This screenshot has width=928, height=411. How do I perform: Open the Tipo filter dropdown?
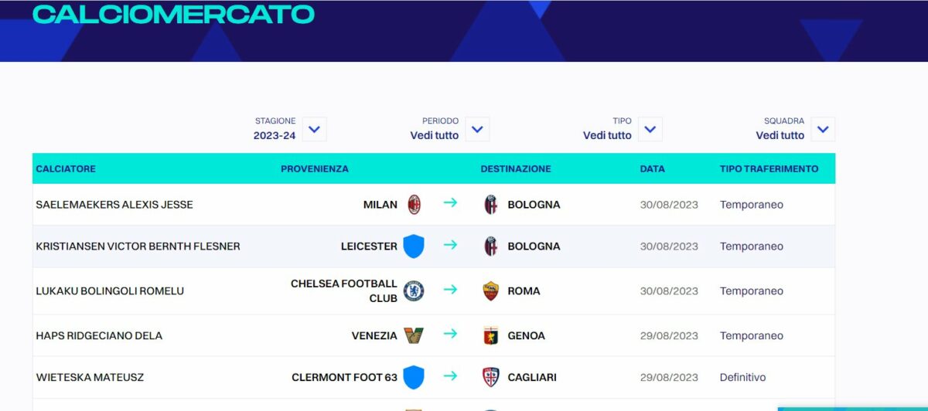click(x=650, y=129)
